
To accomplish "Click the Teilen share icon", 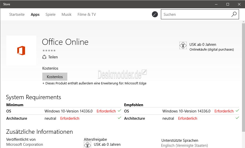I will coord(44,57).
